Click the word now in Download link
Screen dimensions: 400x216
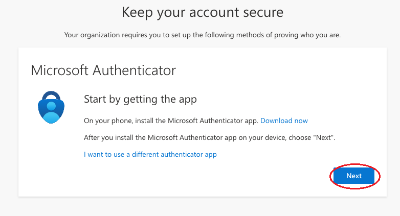point(301,121)
